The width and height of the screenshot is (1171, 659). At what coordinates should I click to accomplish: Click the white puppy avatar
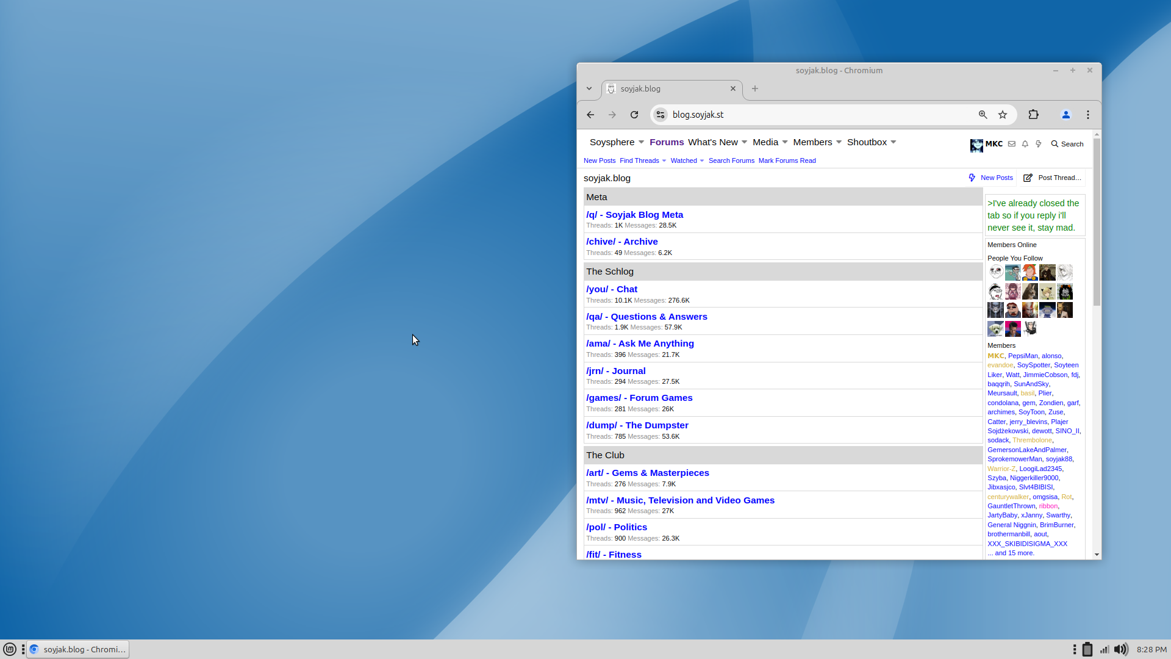[x=995, y=329]
